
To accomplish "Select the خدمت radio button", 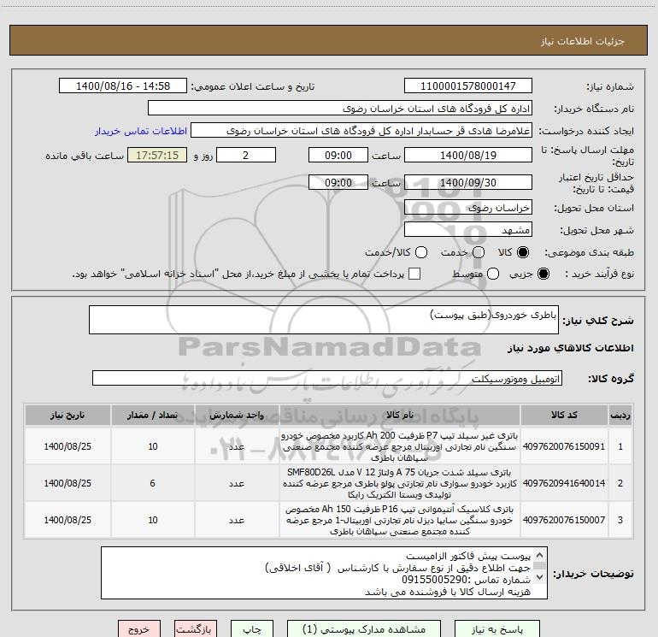I will pyautogui.click(x=479, y=252).
